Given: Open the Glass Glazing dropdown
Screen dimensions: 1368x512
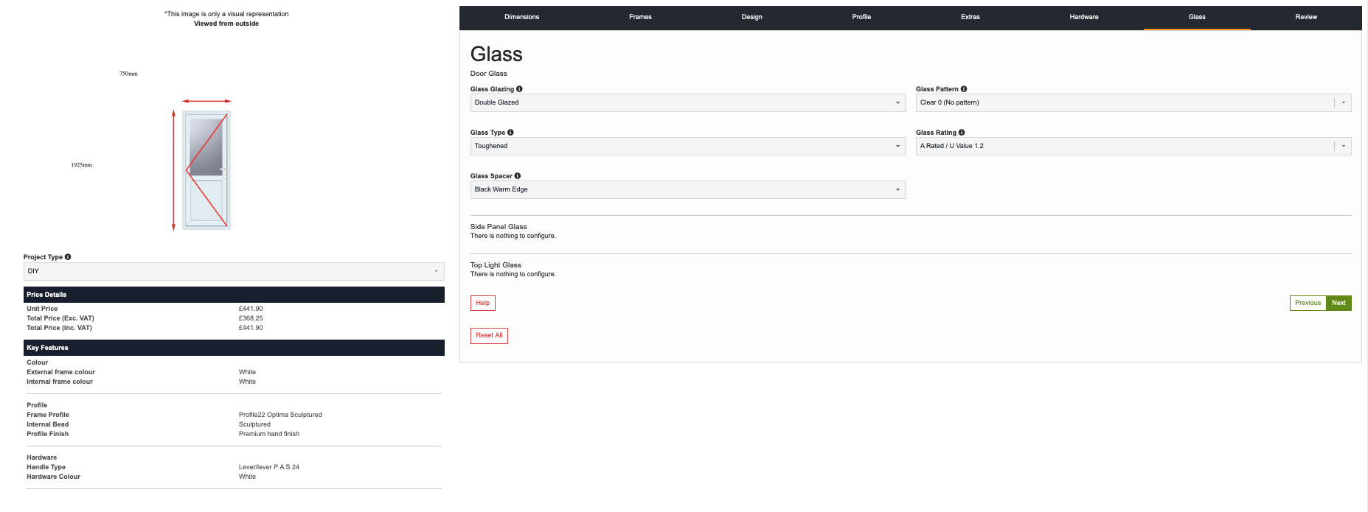Looking at the screenshot, I should click(x=687, y=103).
